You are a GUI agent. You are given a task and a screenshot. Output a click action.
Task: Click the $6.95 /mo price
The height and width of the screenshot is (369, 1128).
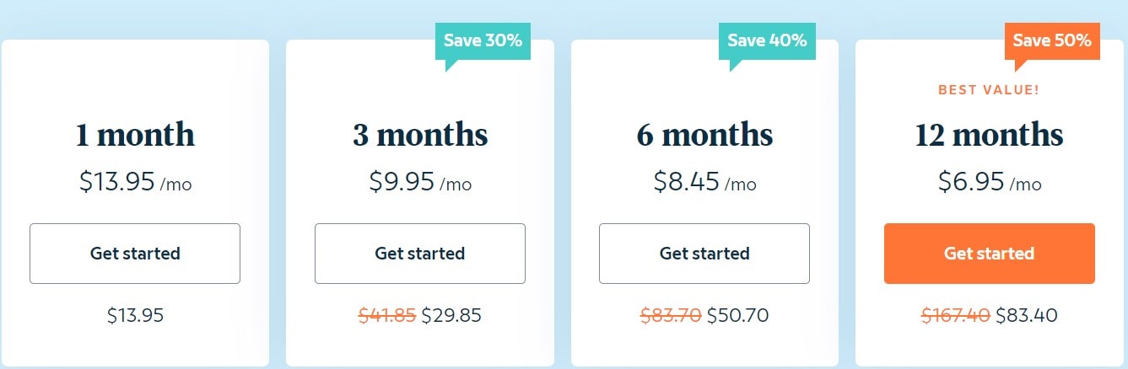(989, 182)
